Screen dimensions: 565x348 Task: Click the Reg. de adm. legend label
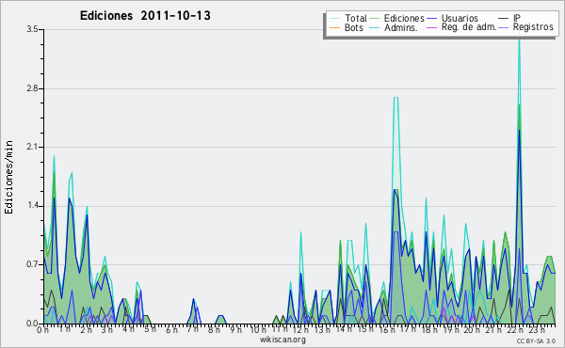click(469, 27)
